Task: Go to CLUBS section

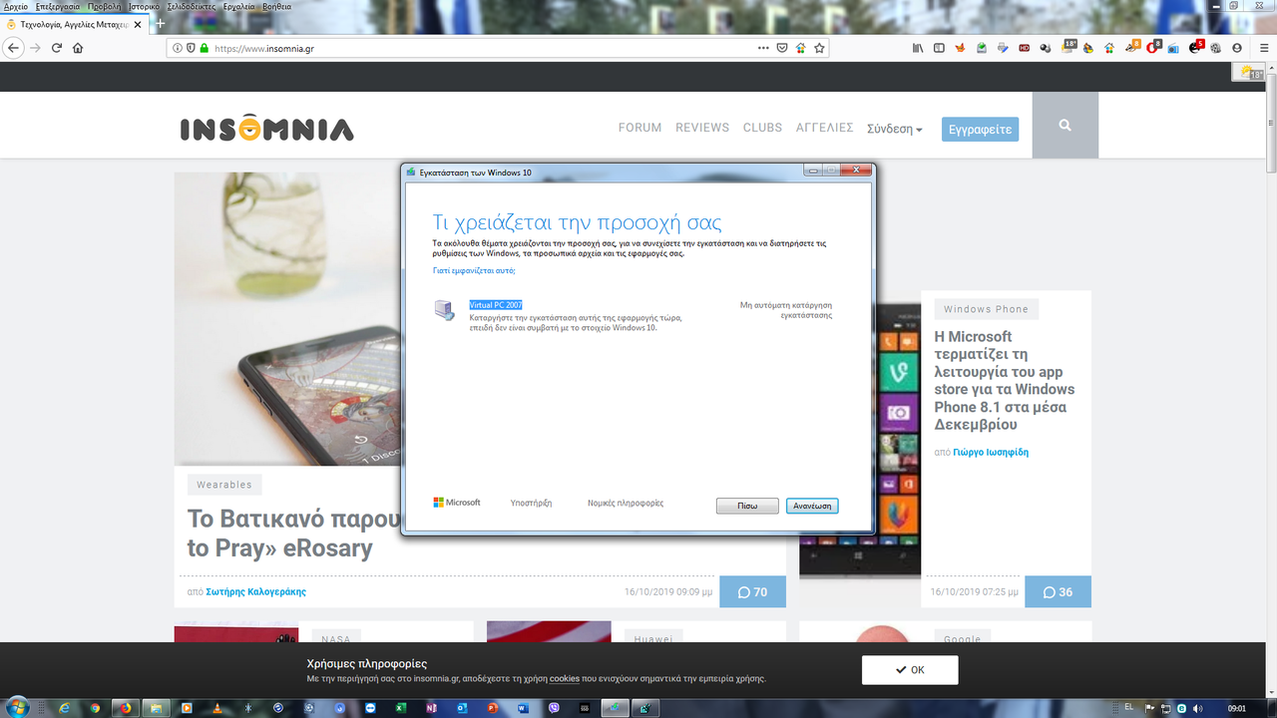Action: [x=762, y=128]
